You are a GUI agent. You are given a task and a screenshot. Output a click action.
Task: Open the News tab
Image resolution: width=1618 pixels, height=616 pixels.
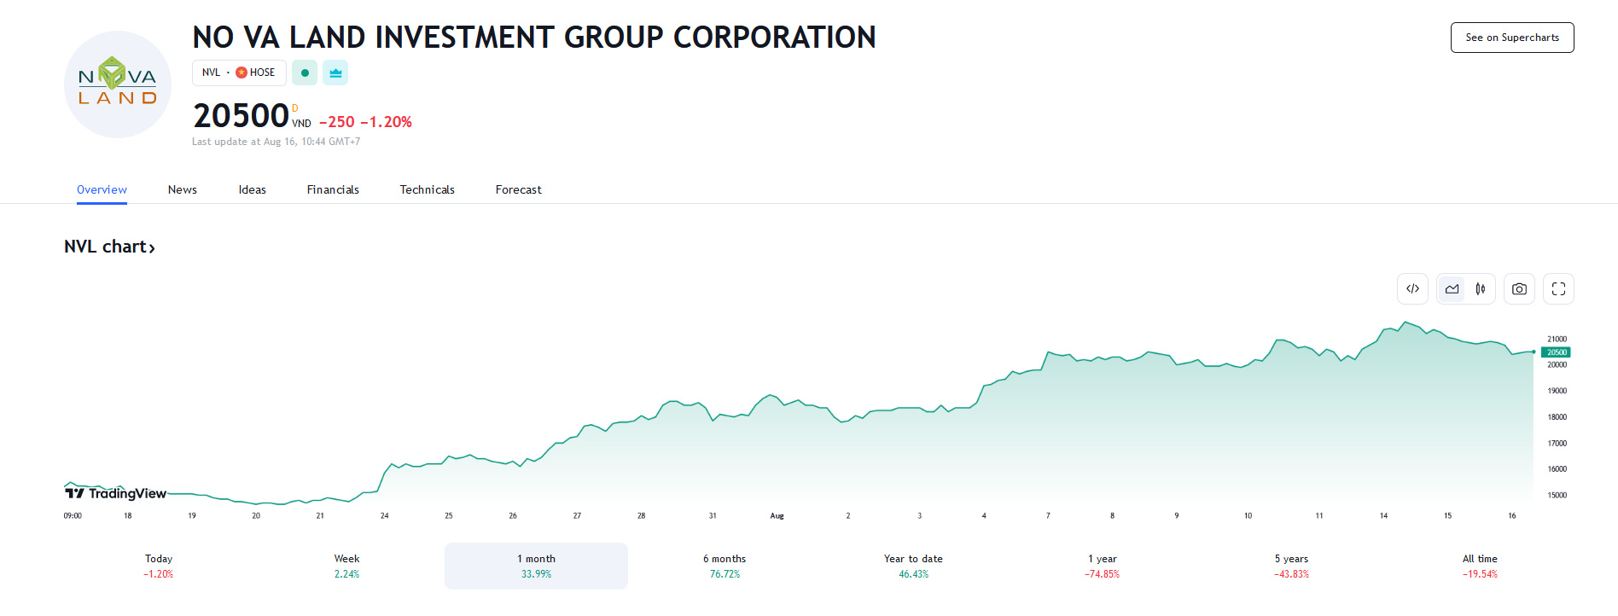[183, 189]
